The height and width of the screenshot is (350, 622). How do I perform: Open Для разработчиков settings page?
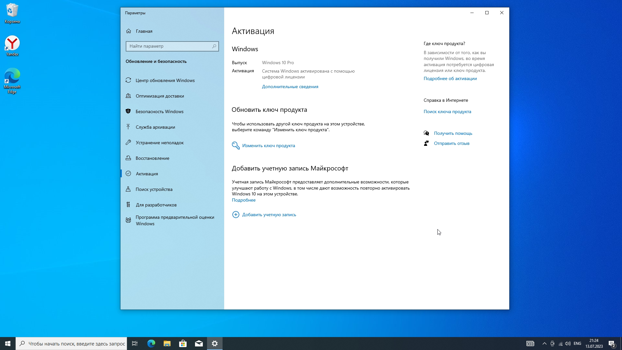[156, 205]
